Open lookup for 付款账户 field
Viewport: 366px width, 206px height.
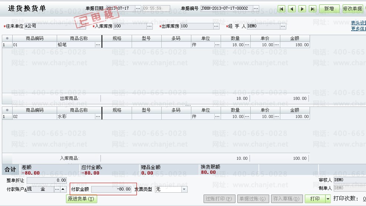click(x=57, y=189)
